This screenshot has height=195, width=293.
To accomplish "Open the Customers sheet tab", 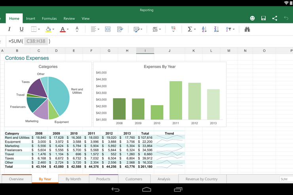I will 134,179.
